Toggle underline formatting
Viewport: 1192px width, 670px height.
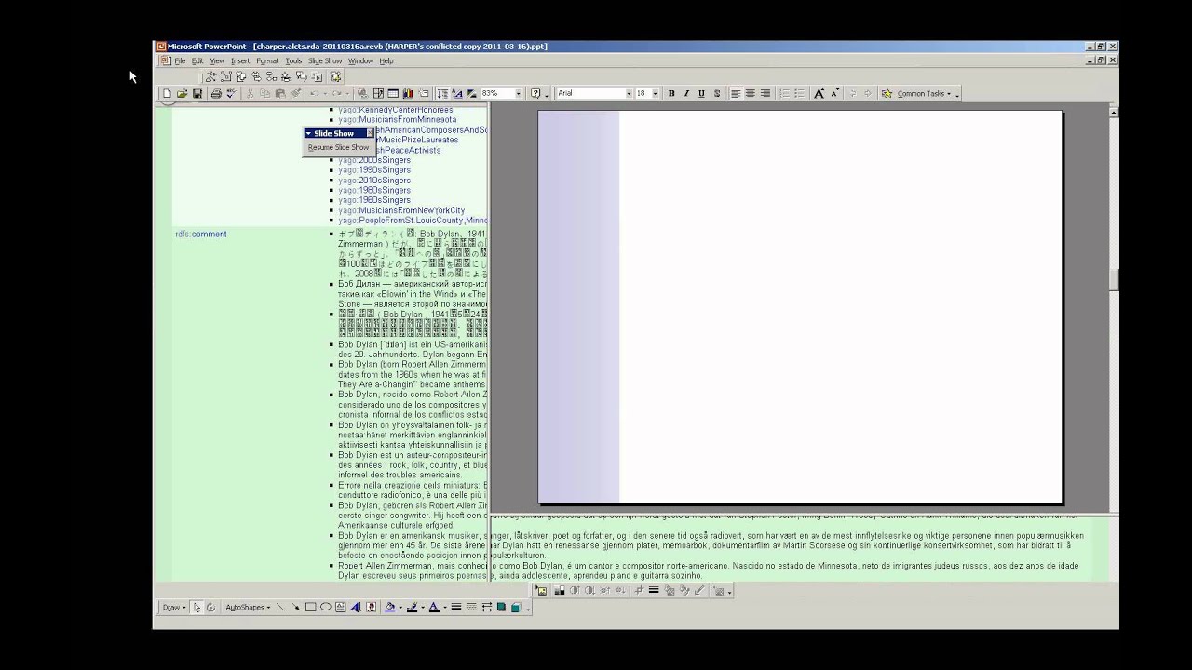[701, 93]
